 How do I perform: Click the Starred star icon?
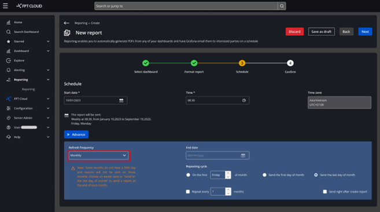pyautogui.click(x=9, y=42)
